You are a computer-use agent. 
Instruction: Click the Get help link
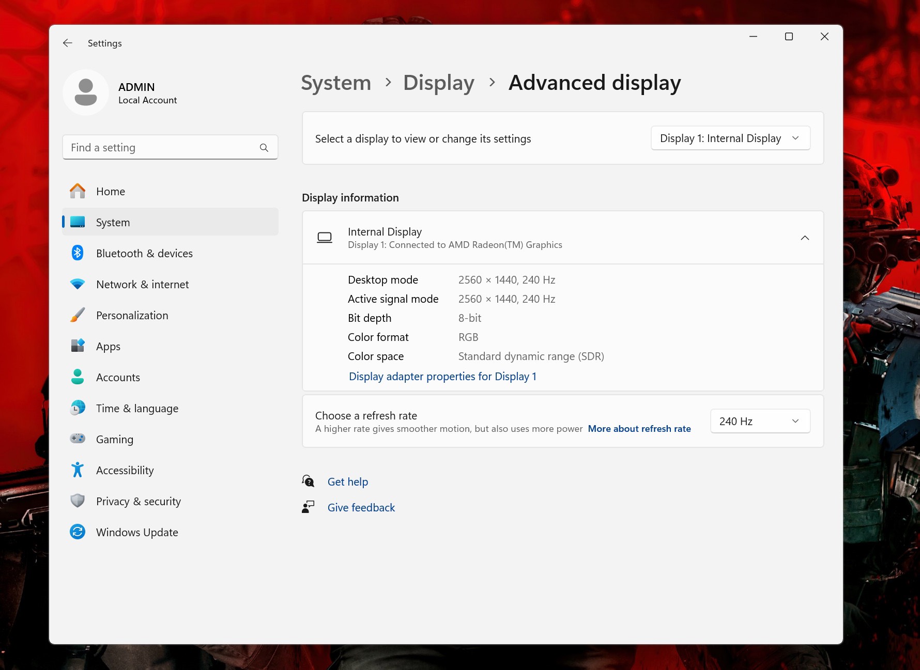347,482
